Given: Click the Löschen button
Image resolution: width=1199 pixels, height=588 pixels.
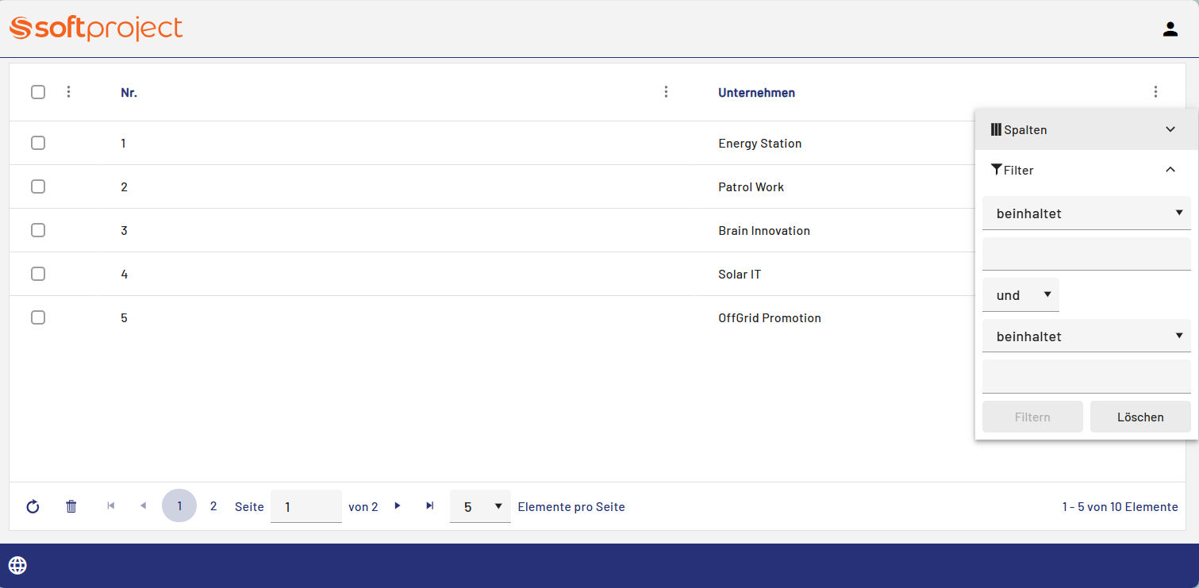Looking at the screenshot, I should point(1139,417).
